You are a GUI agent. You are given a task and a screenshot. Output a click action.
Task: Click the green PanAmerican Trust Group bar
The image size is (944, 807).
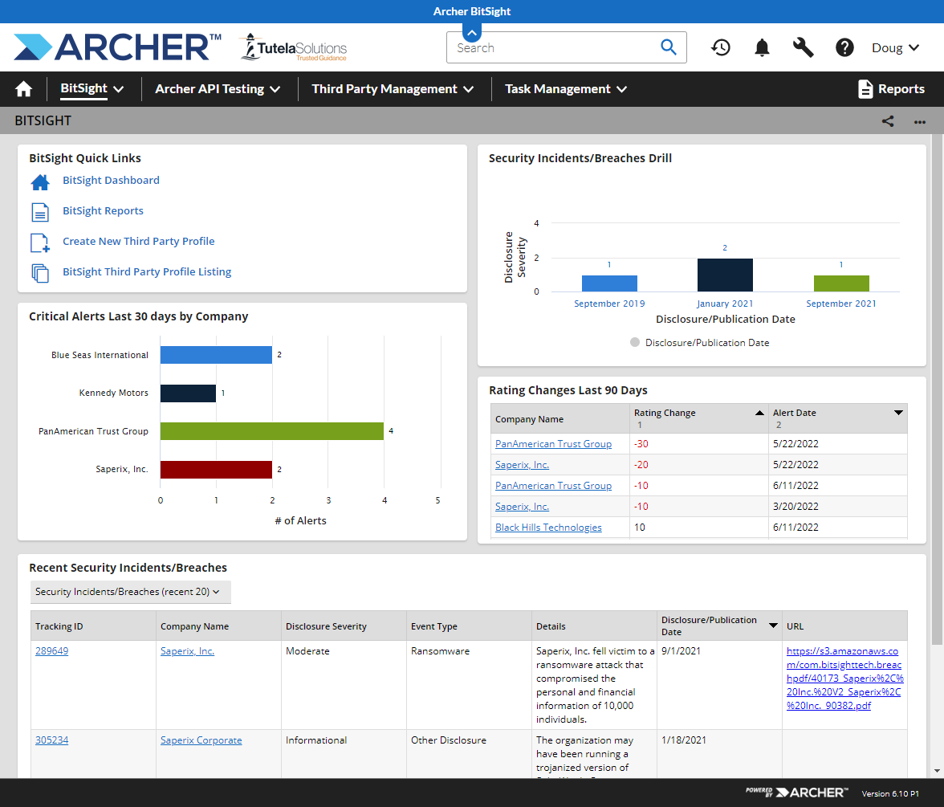point(271,431)
